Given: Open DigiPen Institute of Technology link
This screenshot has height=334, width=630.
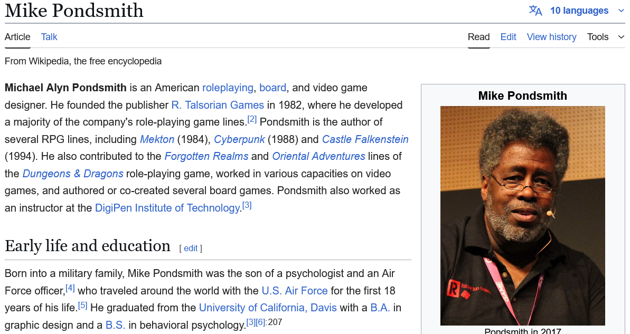Looking at the screenshot, I should 167,208.
